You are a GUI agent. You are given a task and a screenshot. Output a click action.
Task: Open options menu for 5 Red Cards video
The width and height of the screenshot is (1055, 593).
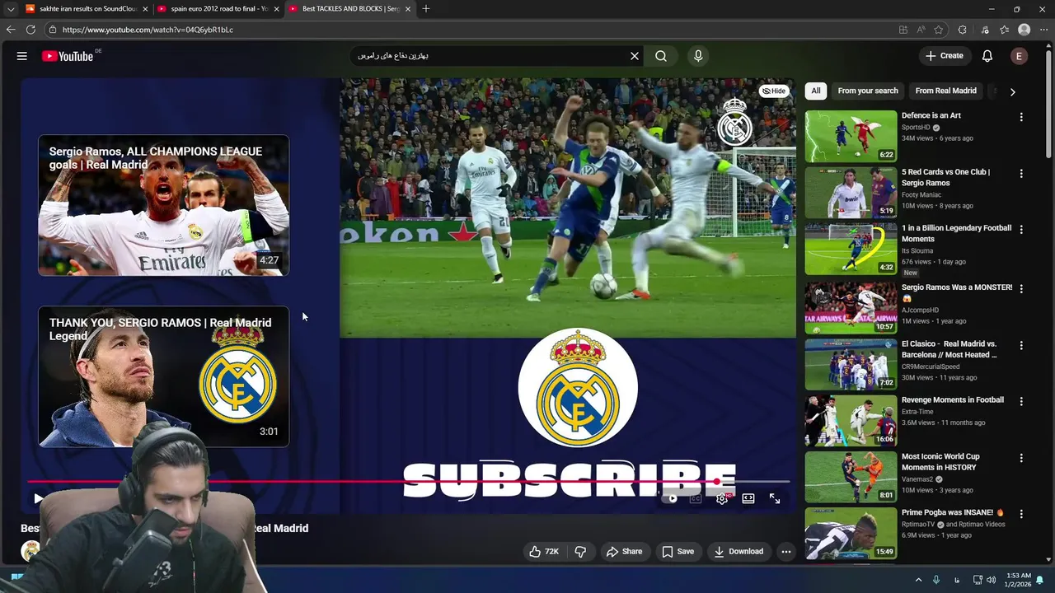tap(1021, 174)
